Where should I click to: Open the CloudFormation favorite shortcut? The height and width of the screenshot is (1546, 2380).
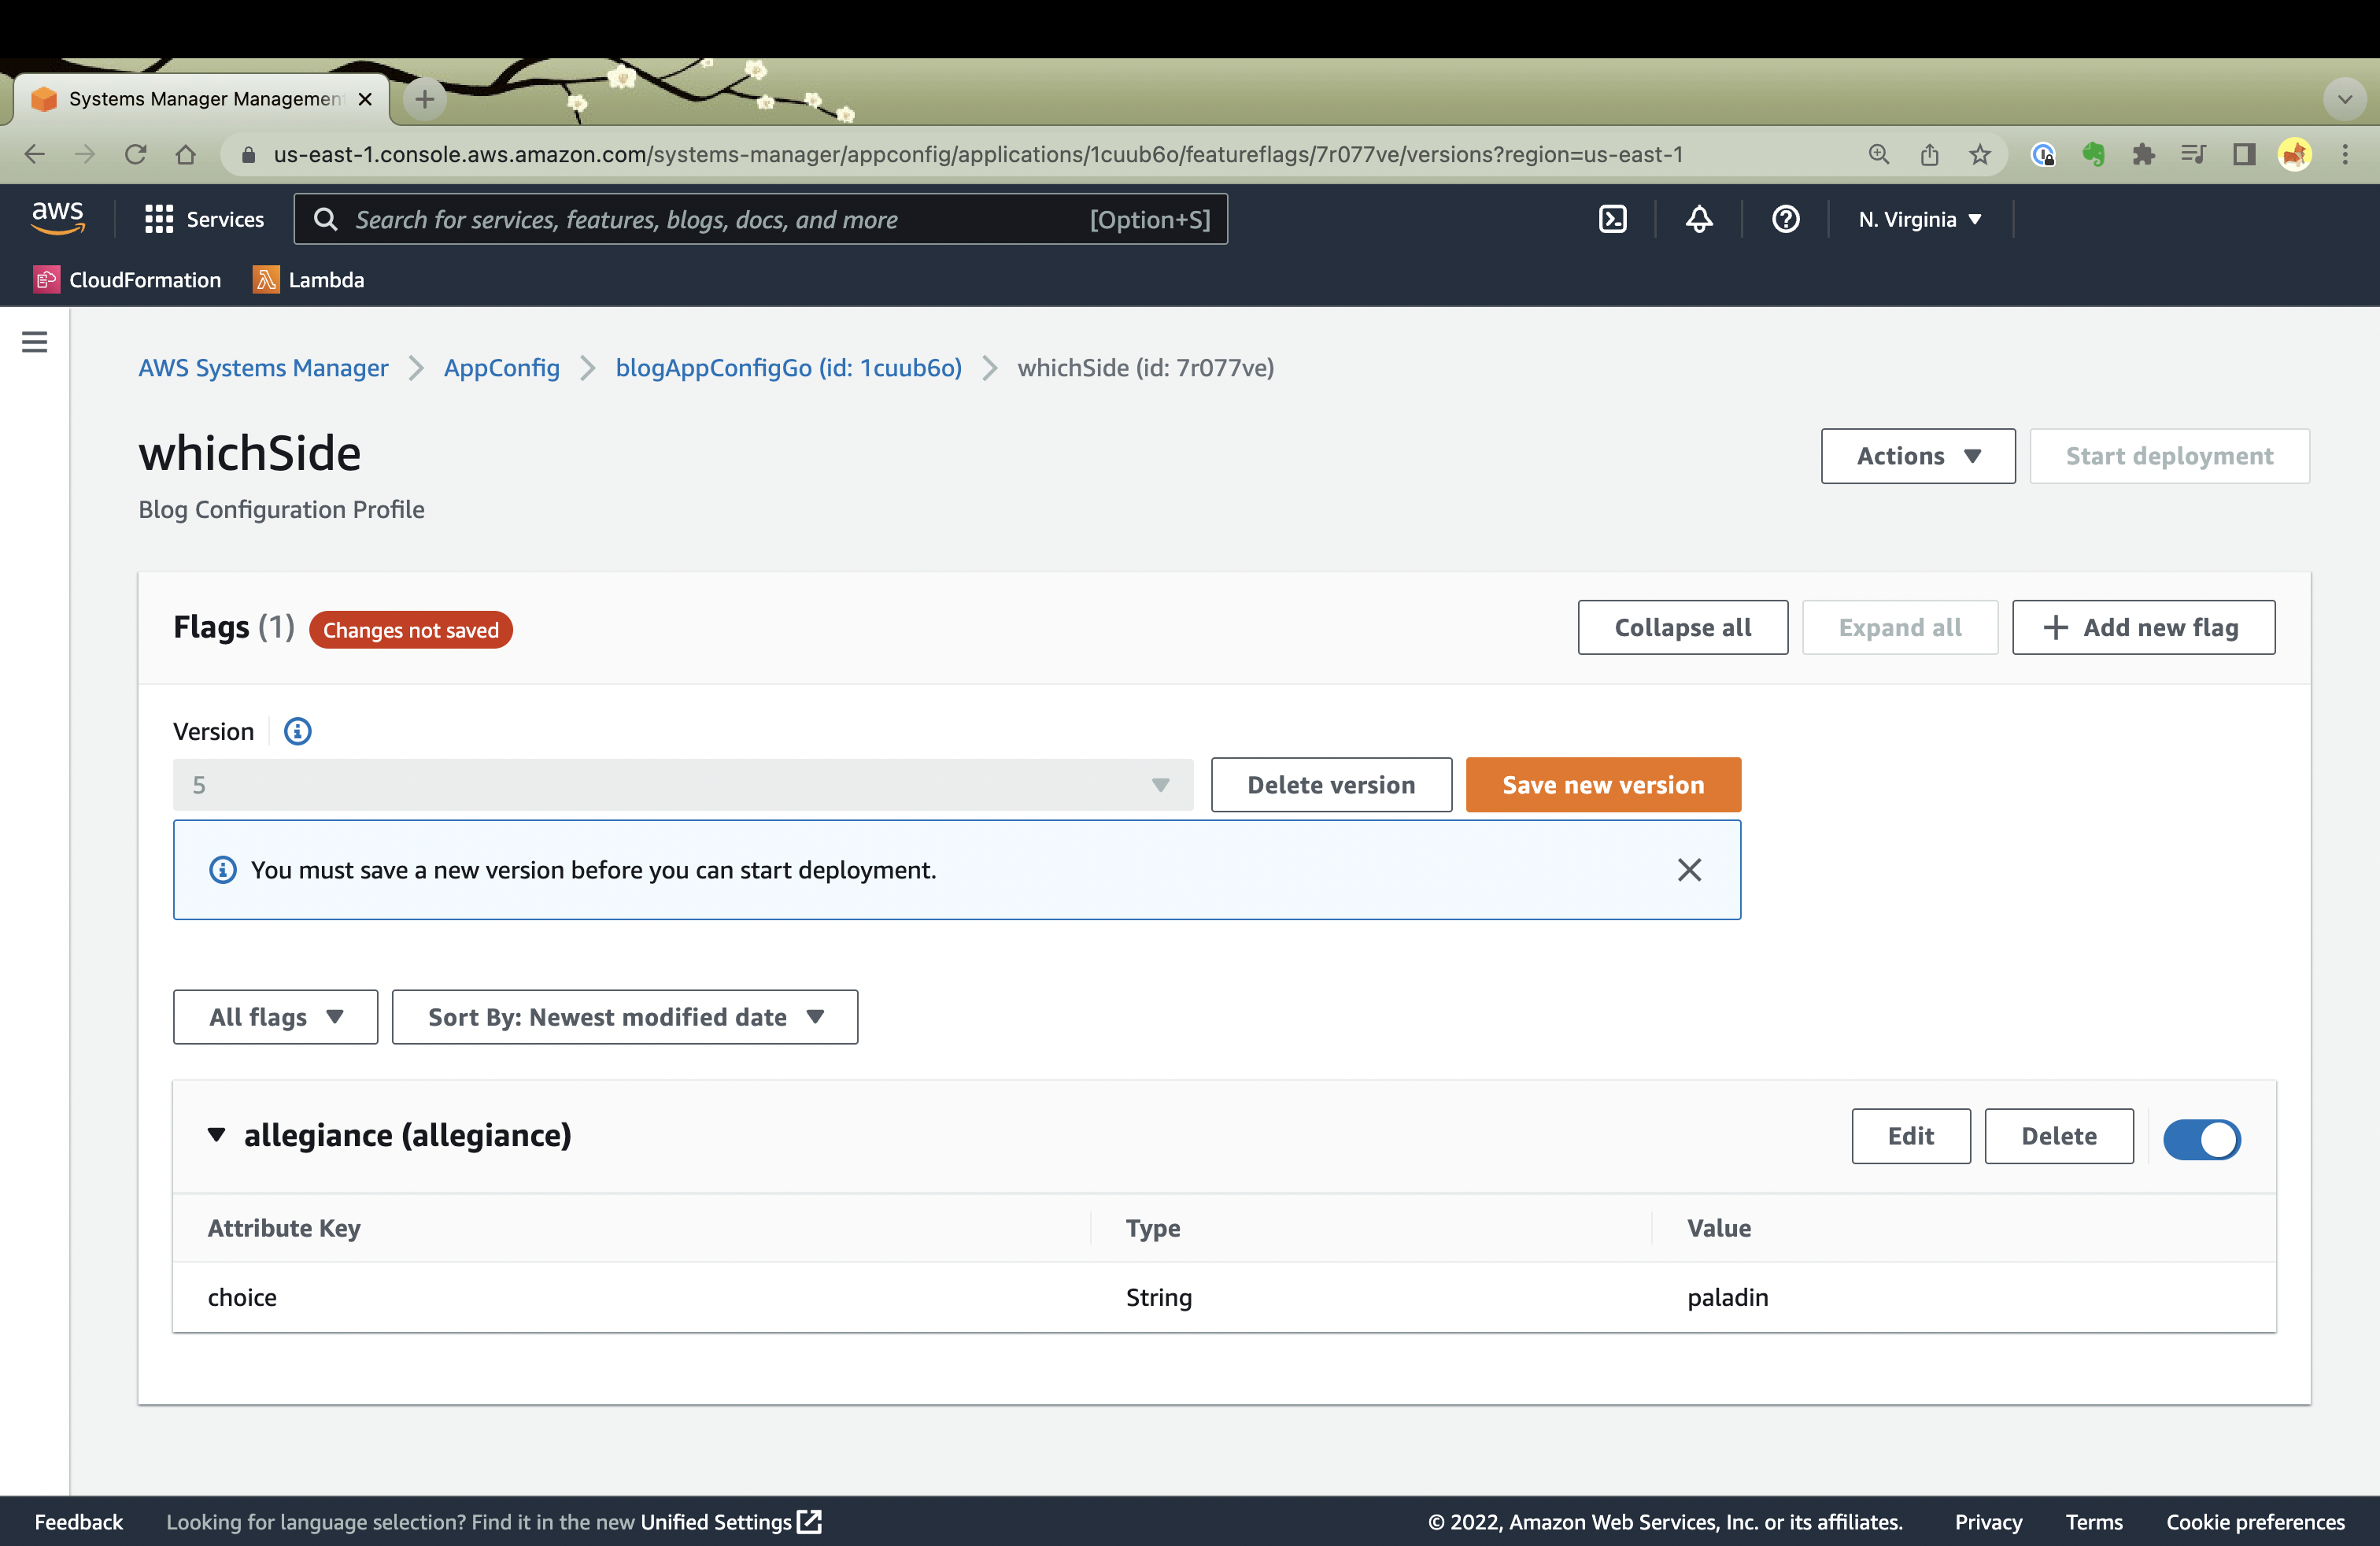tap(127, 280)
